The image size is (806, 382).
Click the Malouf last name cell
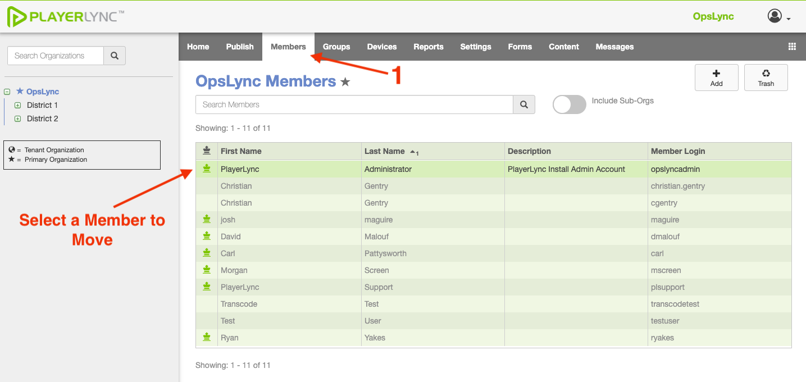[433, 237]
